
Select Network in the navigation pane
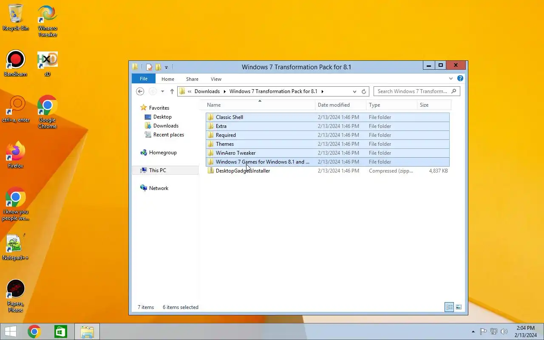159,188
